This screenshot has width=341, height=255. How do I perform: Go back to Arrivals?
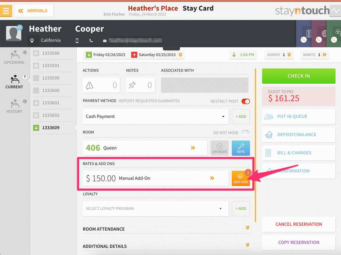pos(34,11)
